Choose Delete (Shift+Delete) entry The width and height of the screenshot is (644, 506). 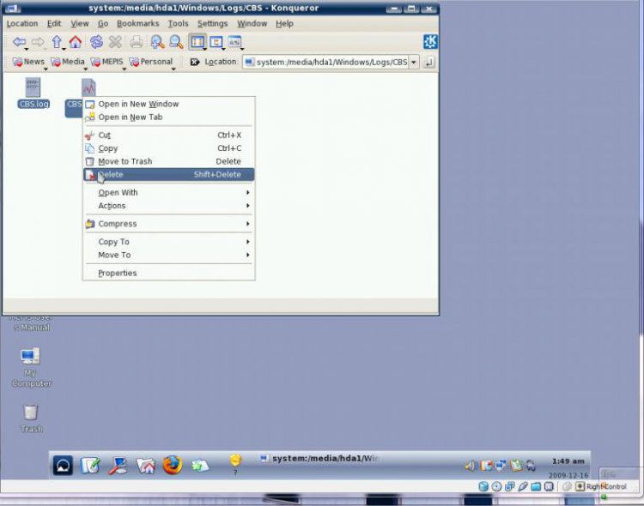click(169, 174)
